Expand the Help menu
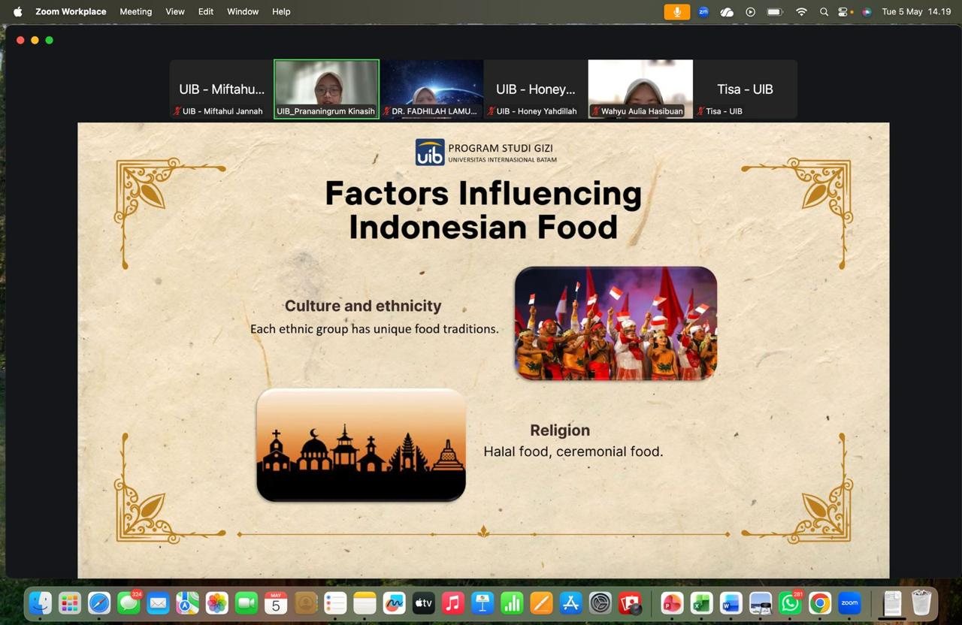This screenshot has height=625, width=962. (281, 12)
